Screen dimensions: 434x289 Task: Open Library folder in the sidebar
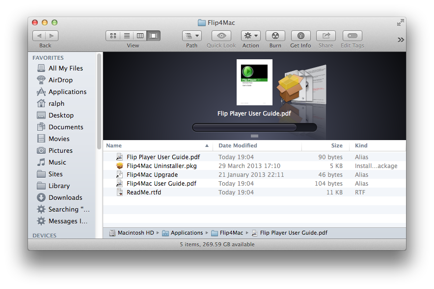click(x=53, y=186)
